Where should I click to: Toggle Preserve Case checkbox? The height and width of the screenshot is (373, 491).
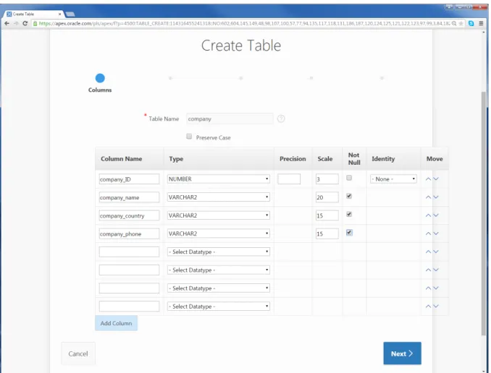point(189,137)
